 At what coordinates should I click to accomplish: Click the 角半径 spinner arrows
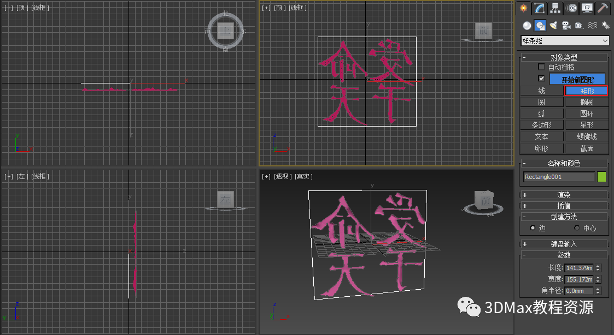coord(598,290)
